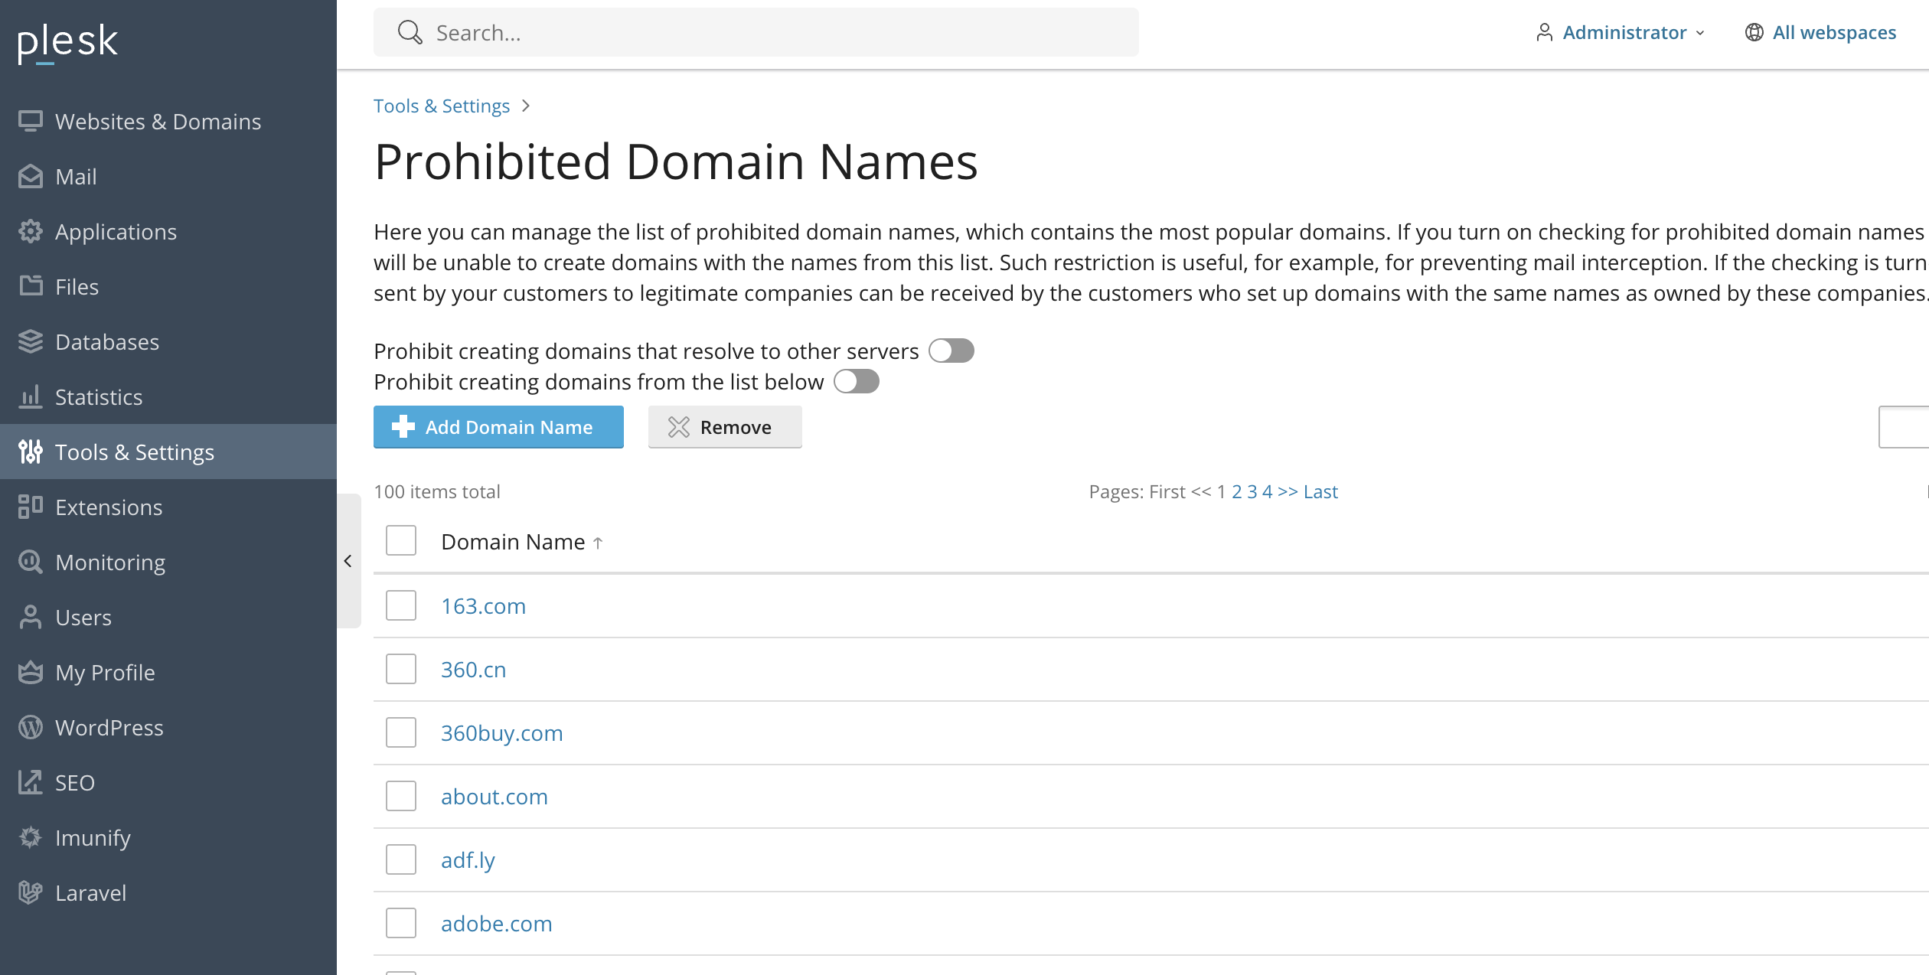Check the checkbox next to 163.com

(x=400, y=605)
